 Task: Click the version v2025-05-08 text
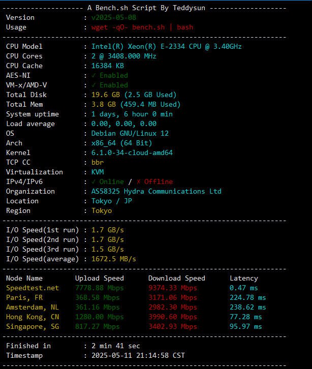click(x=114, y=18)
